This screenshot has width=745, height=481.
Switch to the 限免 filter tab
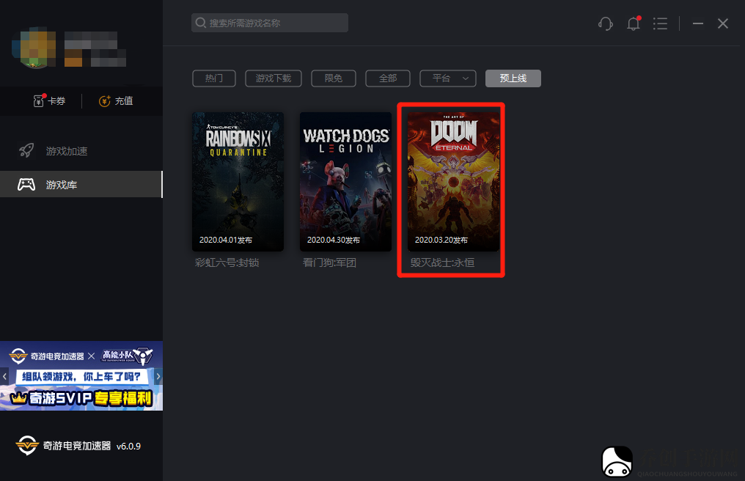[334, 78]
